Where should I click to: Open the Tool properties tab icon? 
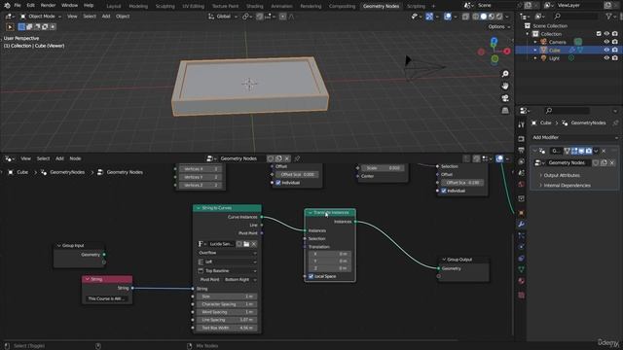521,125
